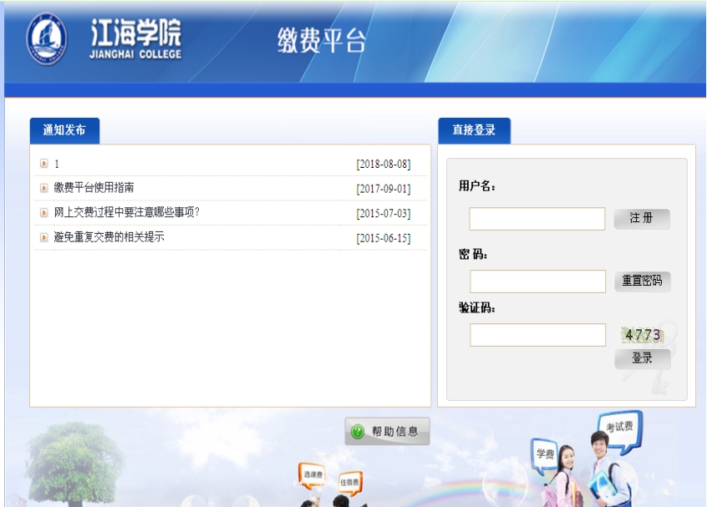
Task: Click the green question mark help icon
Action: (358, 432)
